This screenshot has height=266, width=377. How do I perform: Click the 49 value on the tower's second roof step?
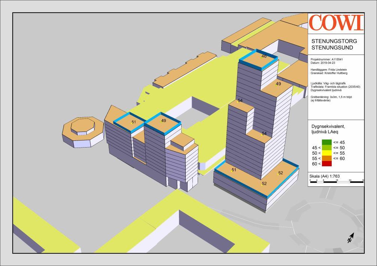(278, 84)
